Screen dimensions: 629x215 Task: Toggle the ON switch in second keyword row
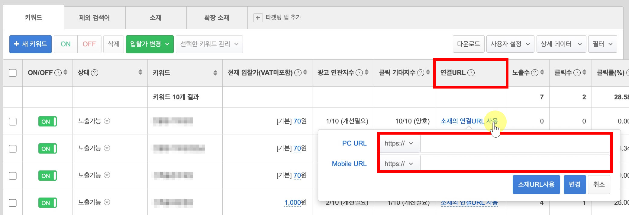coord(47,149)
